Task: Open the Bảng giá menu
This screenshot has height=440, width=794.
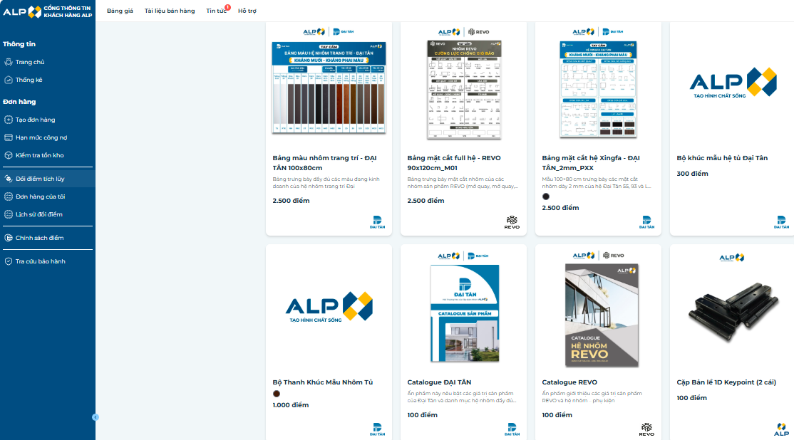Action: (120, 11)
